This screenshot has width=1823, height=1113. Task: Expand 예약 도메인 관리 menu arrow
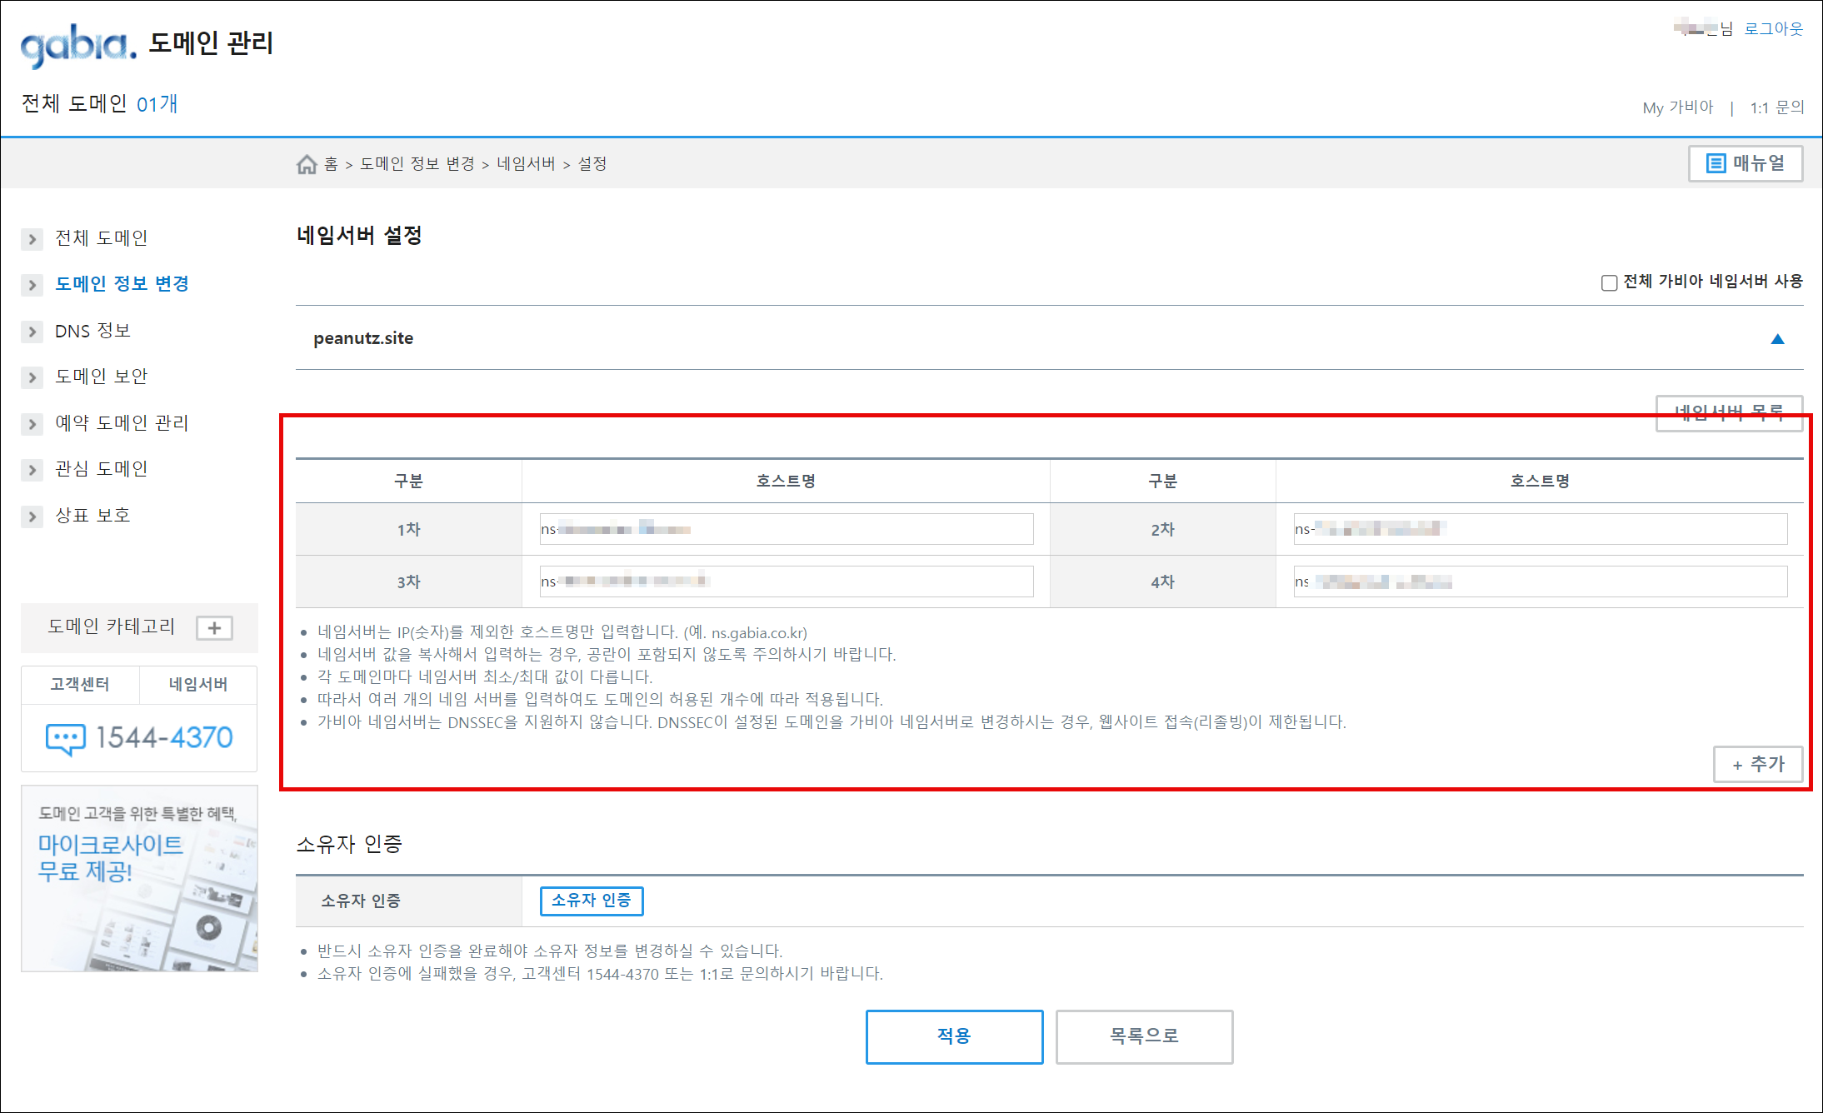pyautogui.click(x=32, y=424)
